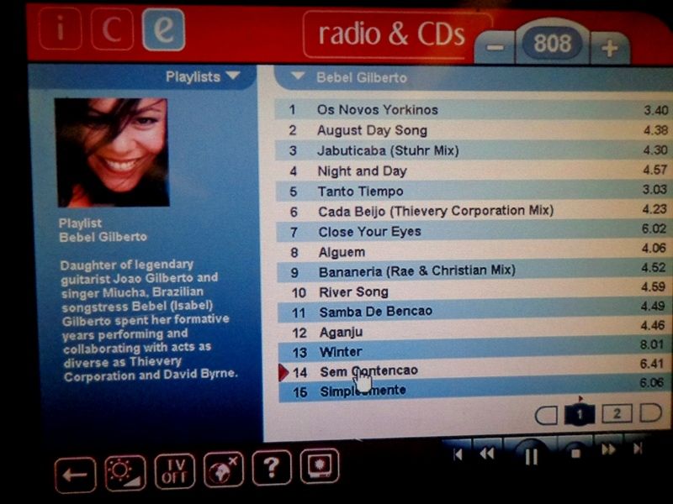Select the 'c' communication tab

112,29
